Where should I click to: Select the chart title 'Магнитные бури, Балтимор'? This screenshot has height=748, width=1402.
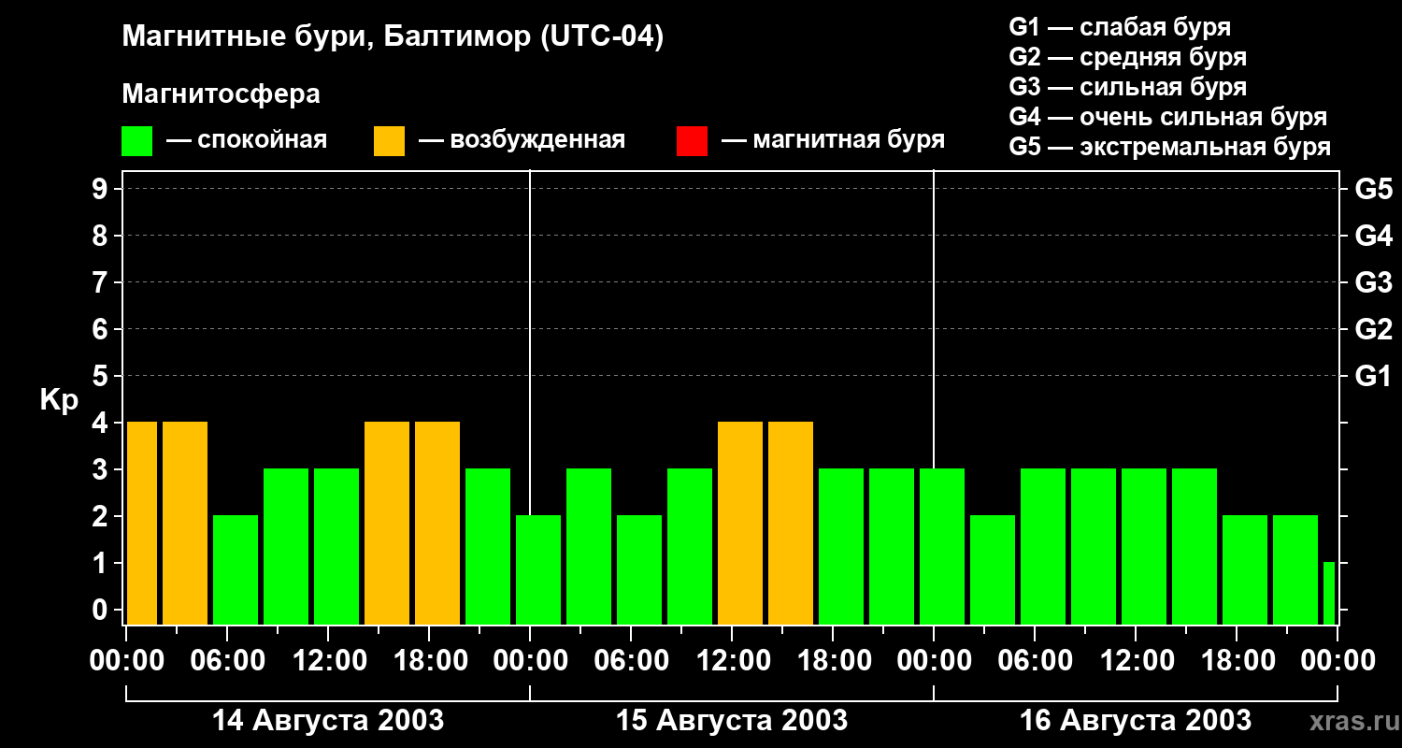[x=393, y=37]
